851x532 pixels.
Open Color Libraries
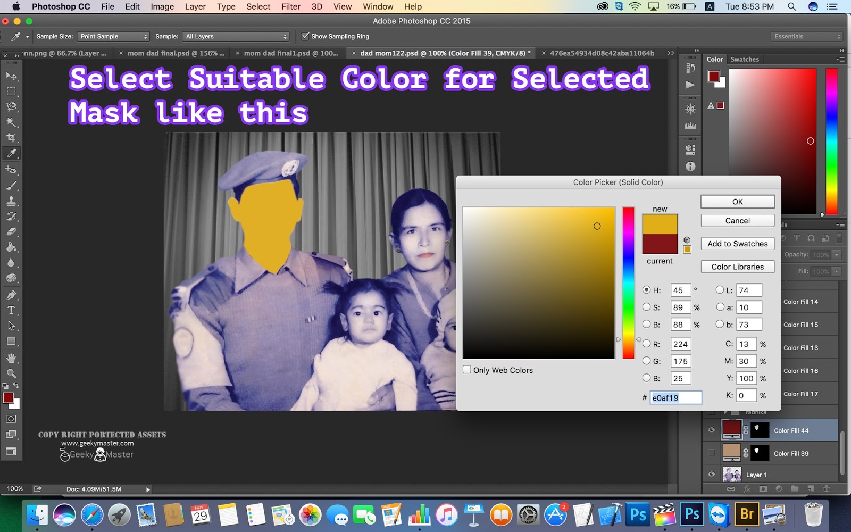point(738,267)
